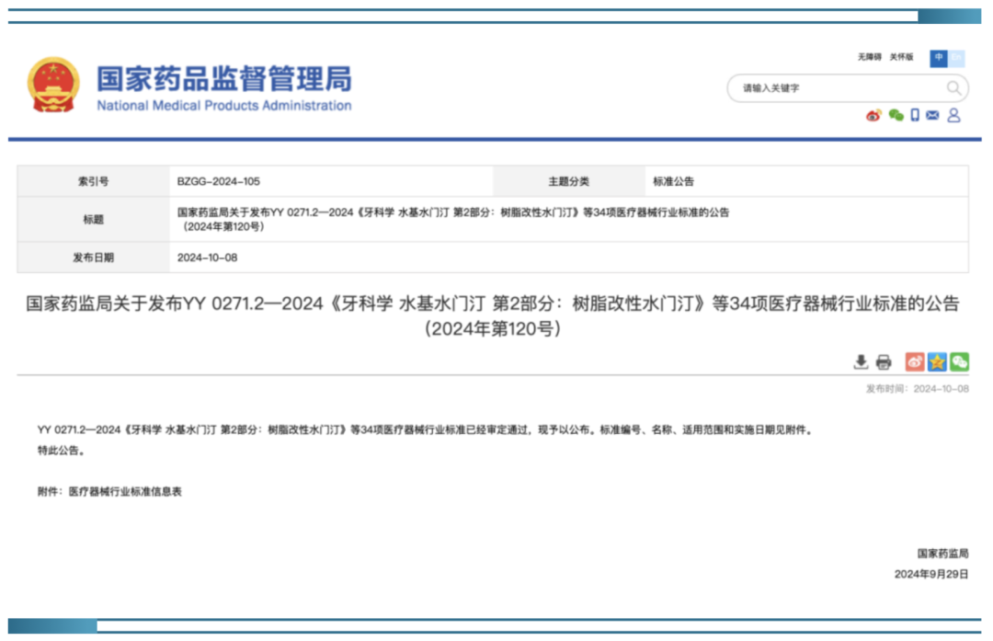Open attachment 医疗器械行业标准信息表
The height and width of the screenshot is (641, 993).
click(125, 492)
